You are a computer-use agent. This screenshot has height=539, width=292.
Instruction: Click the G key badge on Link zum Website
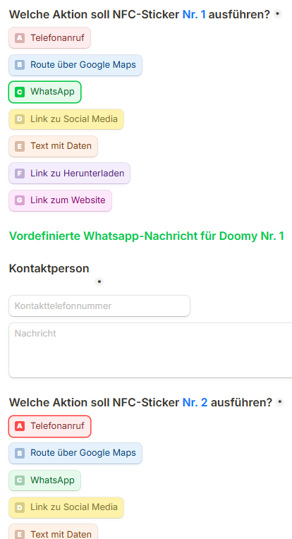(x=20, y=200)
